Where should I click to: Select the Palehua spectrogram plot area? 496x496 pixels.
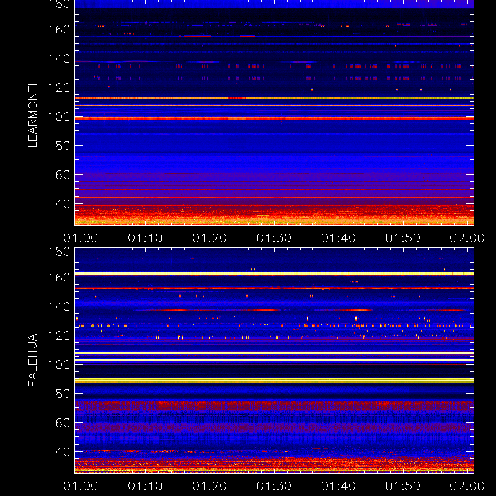[x=274, y=361]
